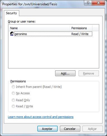Screen dimensions: 107x136
Task: Click the Add... button
Action: pos(65,73)
